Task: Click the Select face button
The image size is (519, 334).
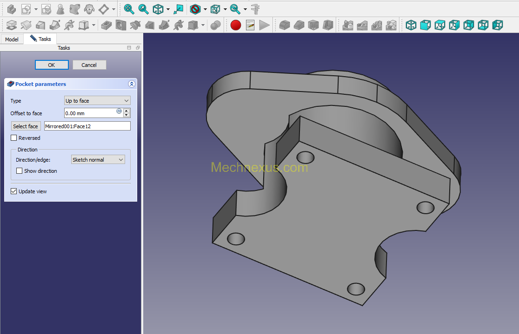Action: point(26,126)
